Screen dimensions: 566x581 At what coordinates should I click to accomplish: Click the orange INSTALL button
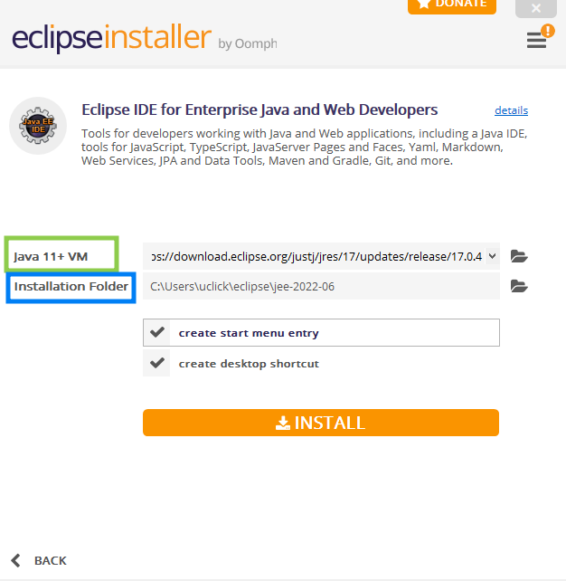coord(321,423)
